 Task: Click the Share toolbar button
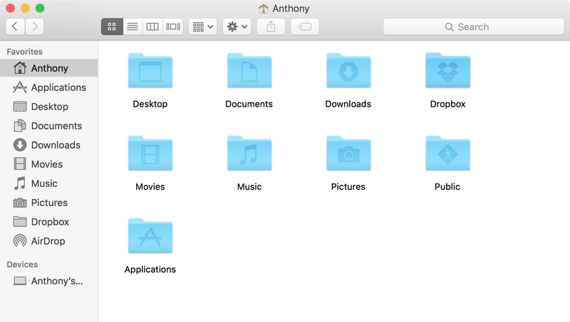(271, 26)
